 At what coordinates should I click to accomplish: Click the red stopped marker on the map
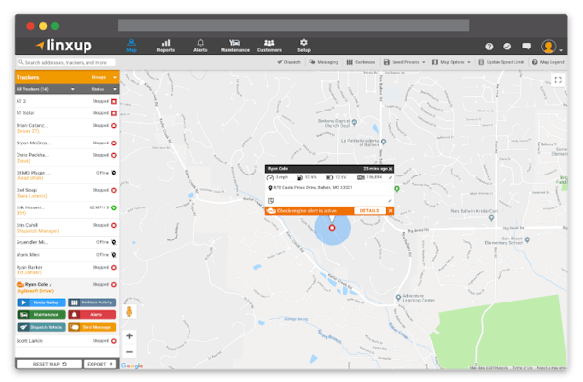[332, 228]
